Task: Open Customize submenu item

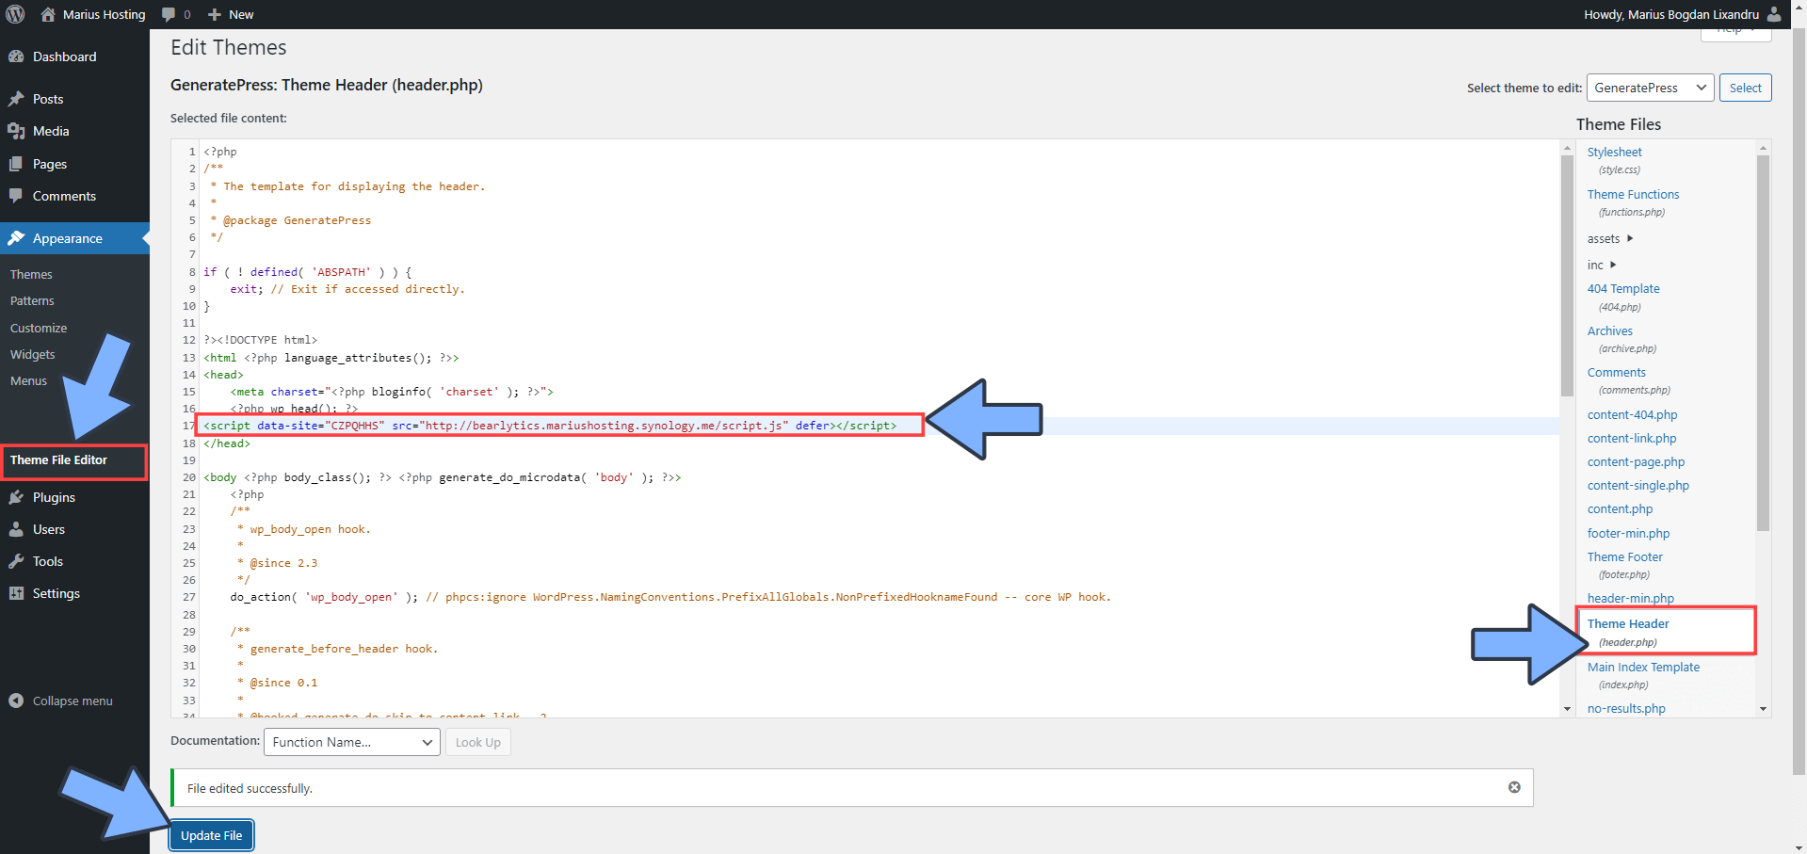Action: [39, 328]
